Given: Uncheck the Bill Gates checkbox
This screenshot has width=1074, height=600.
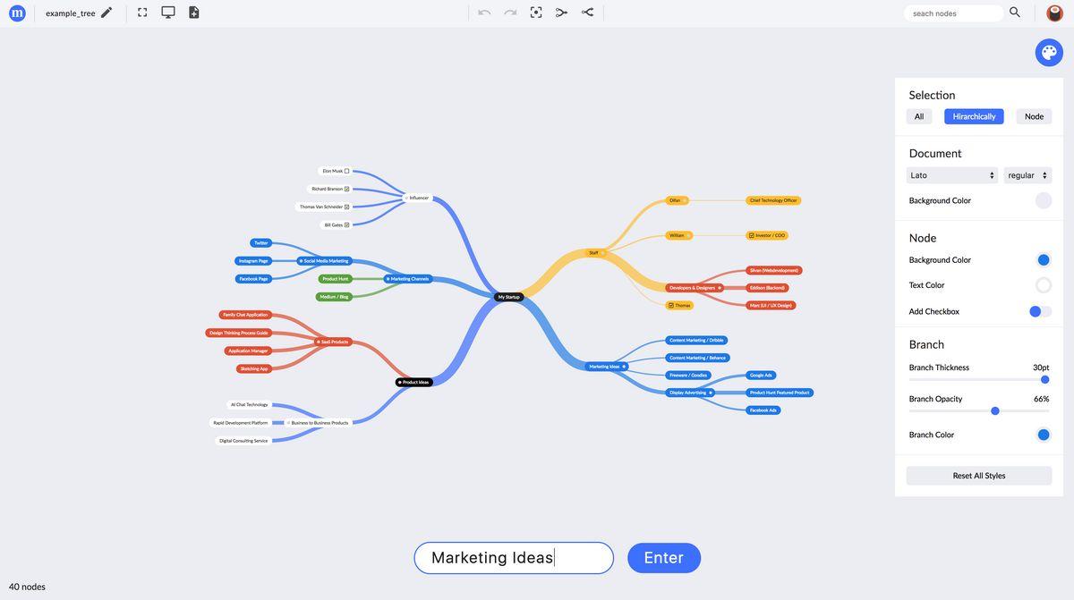Looking at the screenshot, I should 346,224.
